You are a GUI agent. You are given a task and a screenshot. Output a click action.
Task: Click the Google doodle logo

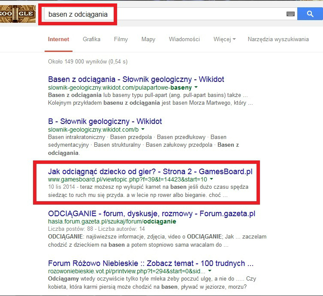[x=18, y=14]
